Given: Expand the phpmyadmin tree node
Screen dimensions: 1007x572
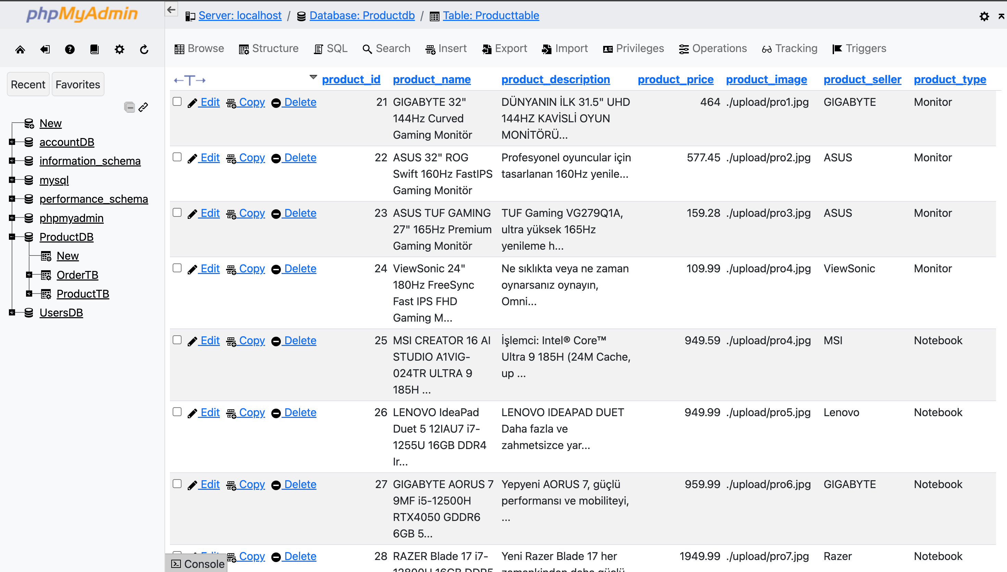Looking at the screenshot, I should [12, 217].
